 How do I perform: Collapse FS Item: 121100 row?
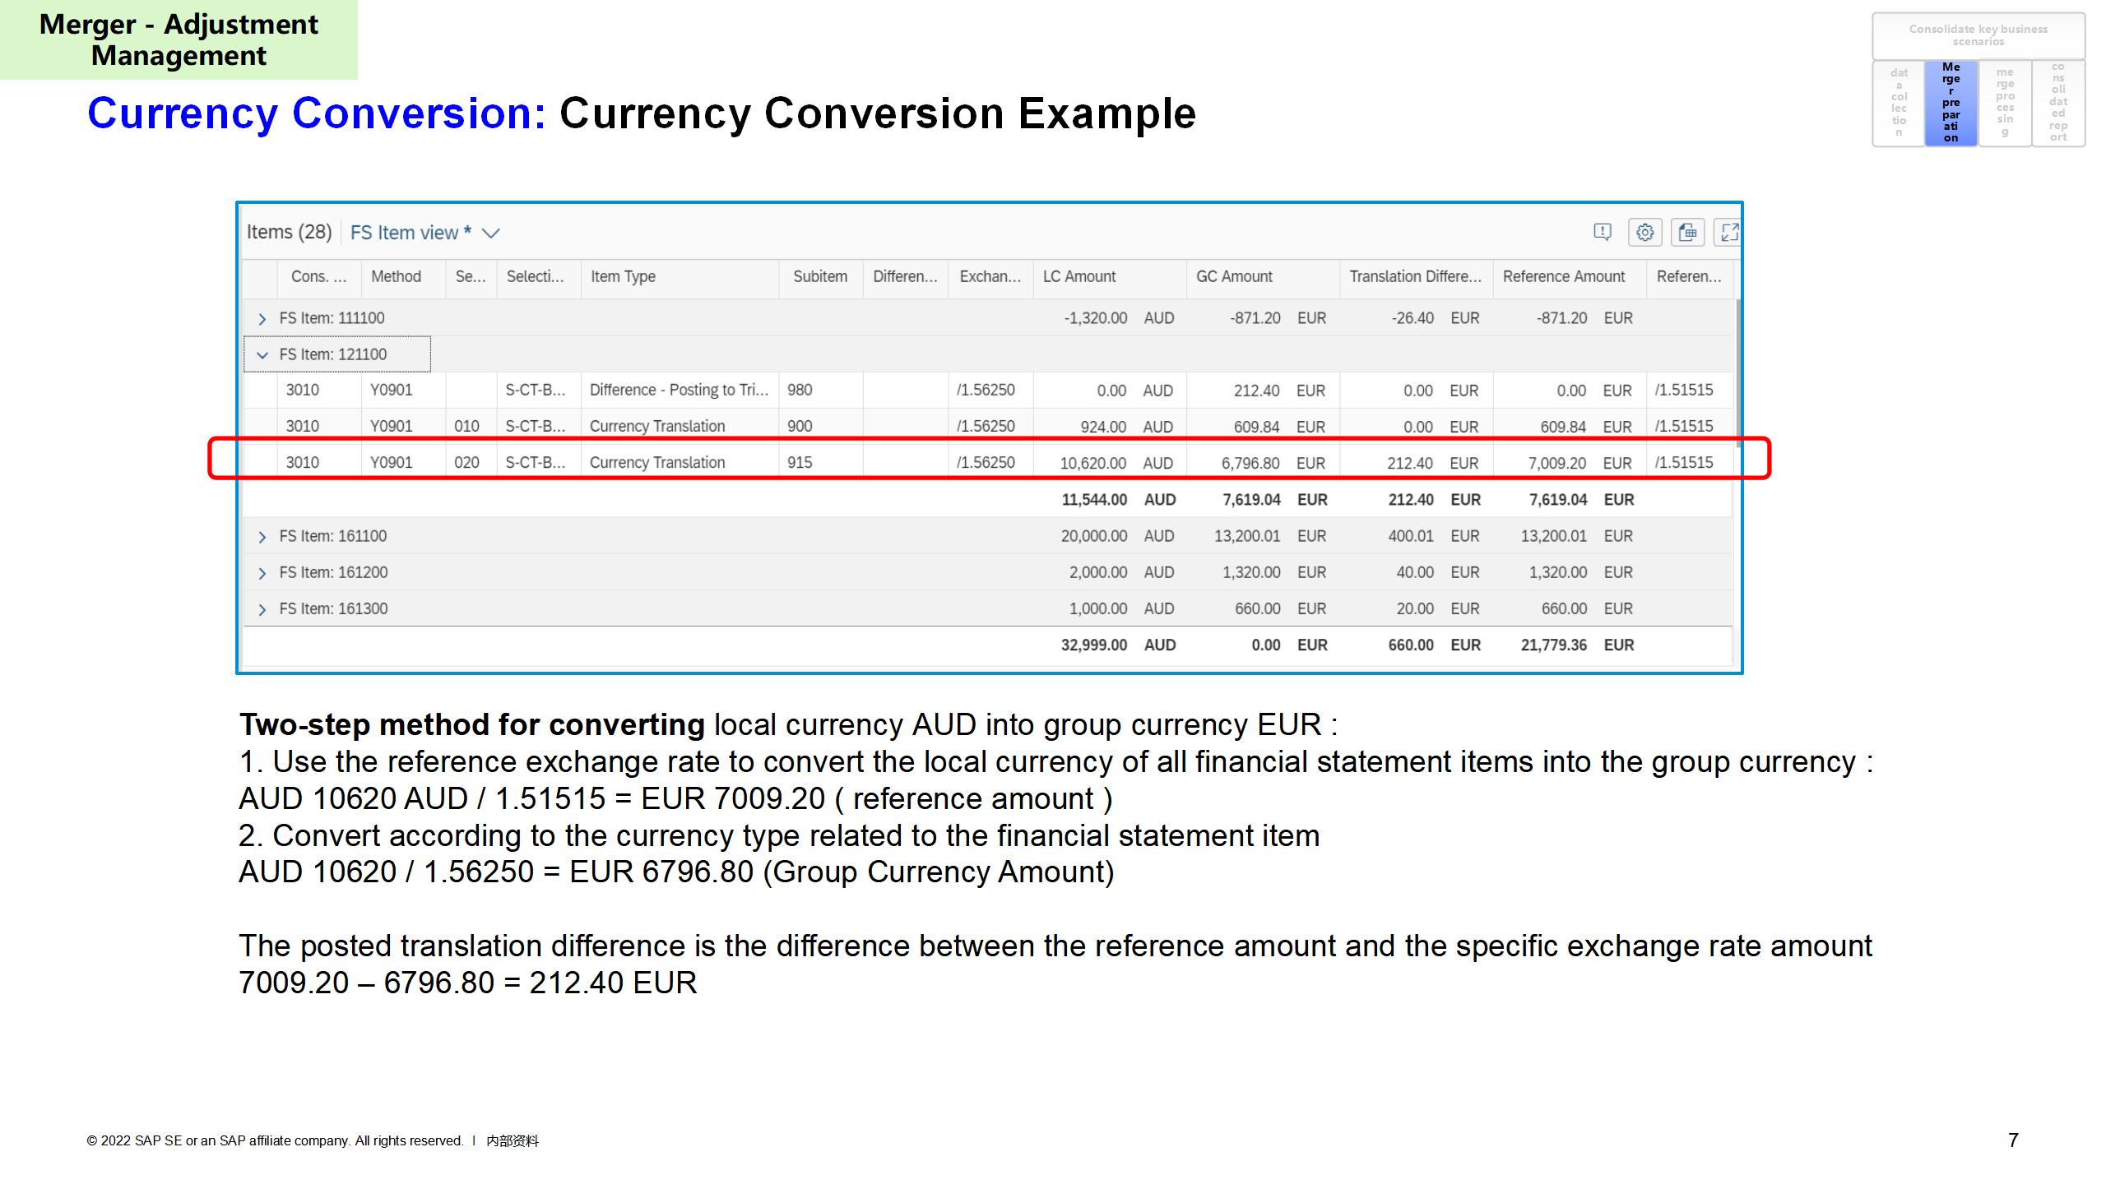(262, 355)
